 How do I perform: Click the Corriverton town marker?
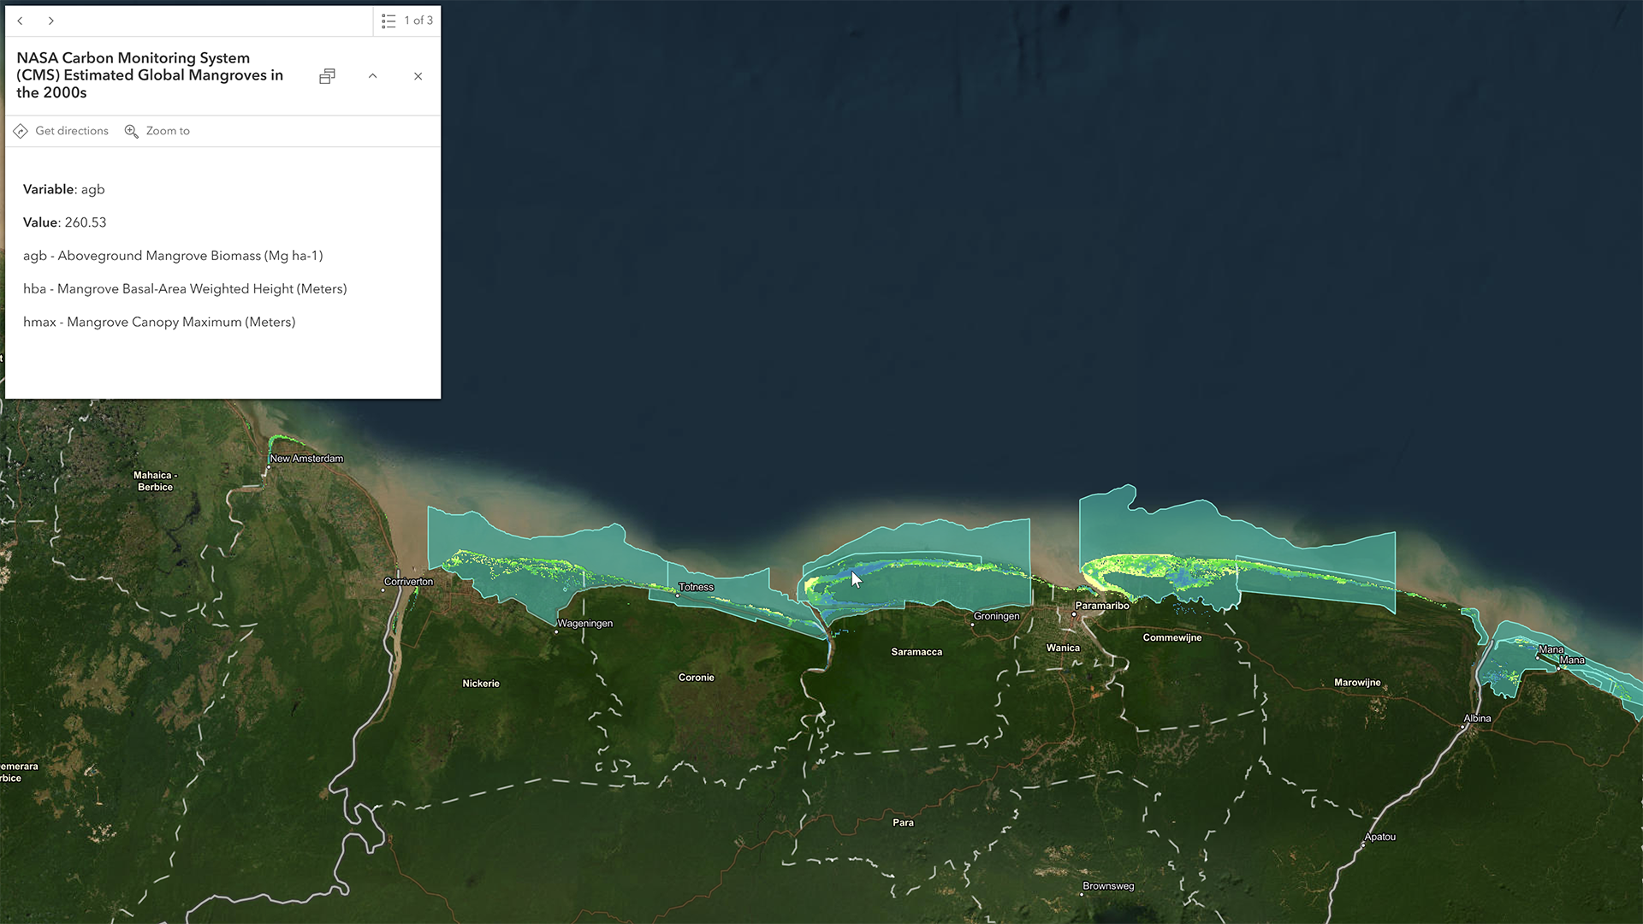(x=383, y=590)
